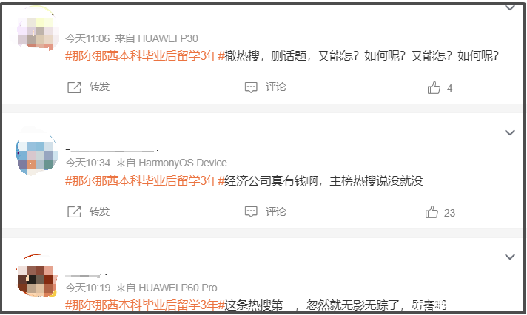Click repost icon on 10:34 post

point(74,212)
